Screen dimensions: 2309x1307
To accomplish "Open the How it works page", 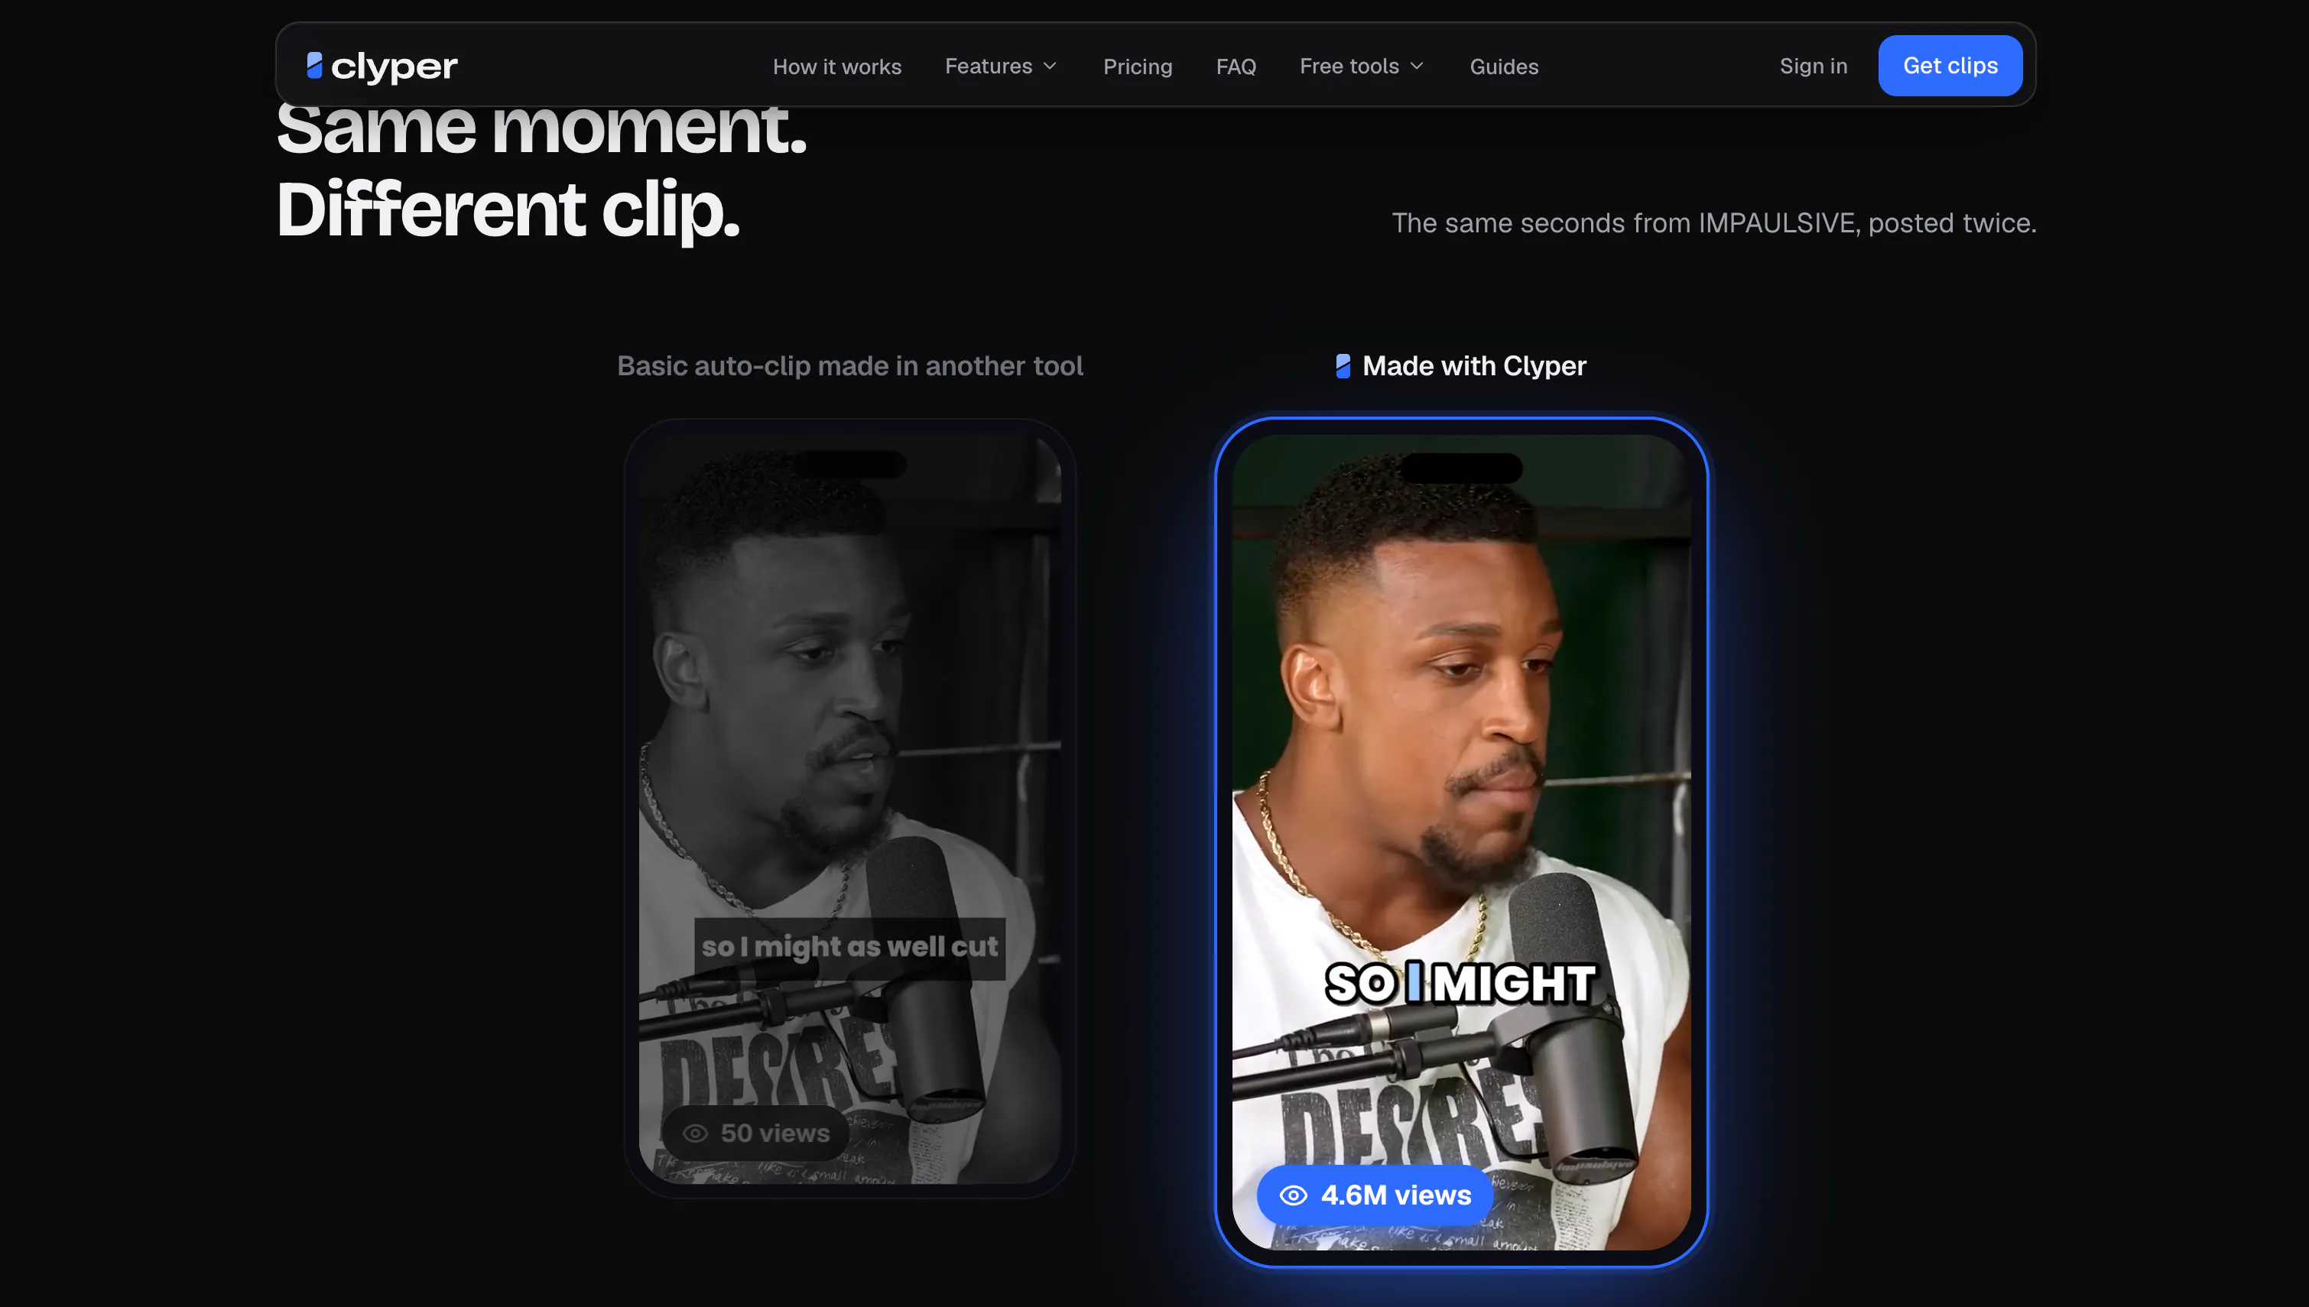I will coord(836,66).
